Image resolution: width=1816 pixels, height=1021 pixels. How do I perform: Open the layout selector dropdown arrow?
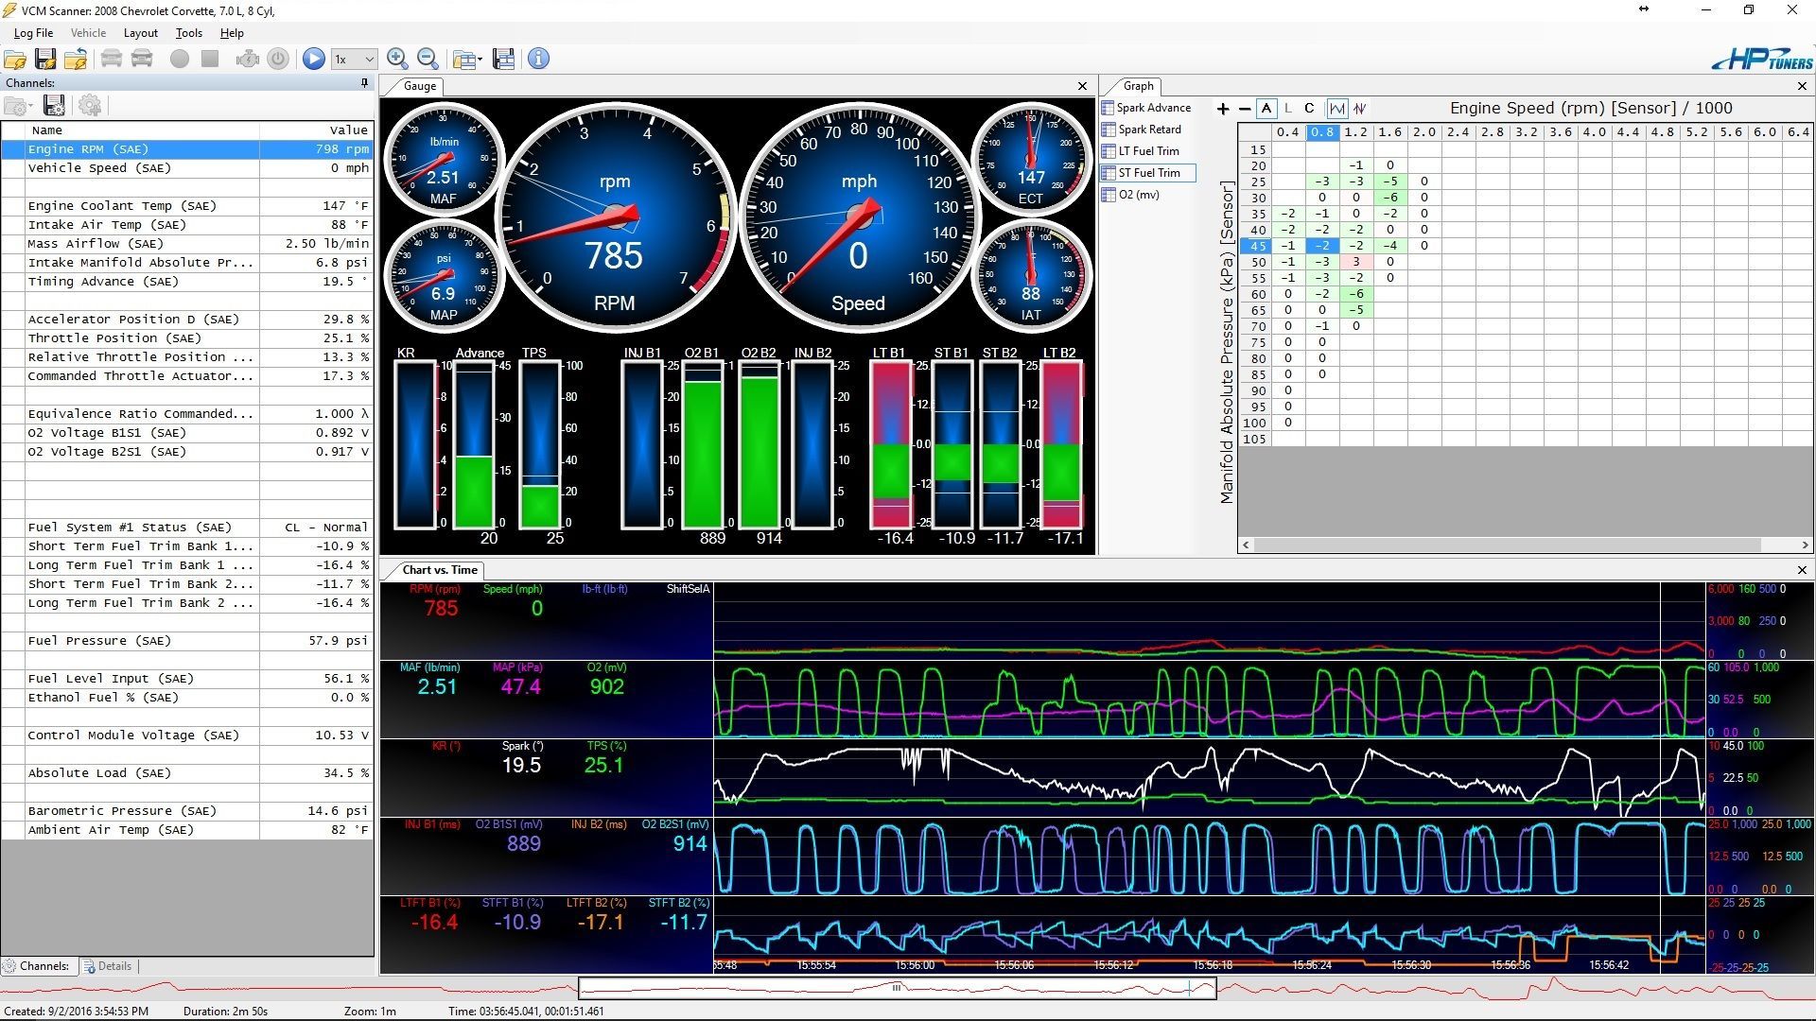(479, 59)
